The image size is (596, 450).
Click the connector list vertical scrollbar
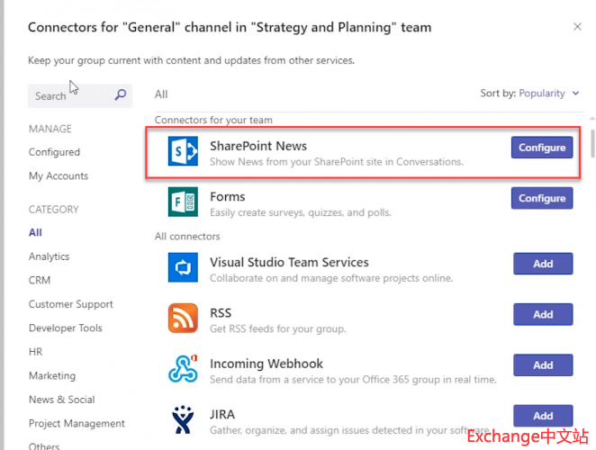pyautogui.click(x=591, y=144)
